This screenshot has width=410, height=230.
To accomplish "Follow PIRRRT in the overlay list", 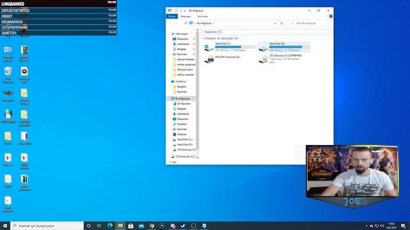I will (112, 15).
